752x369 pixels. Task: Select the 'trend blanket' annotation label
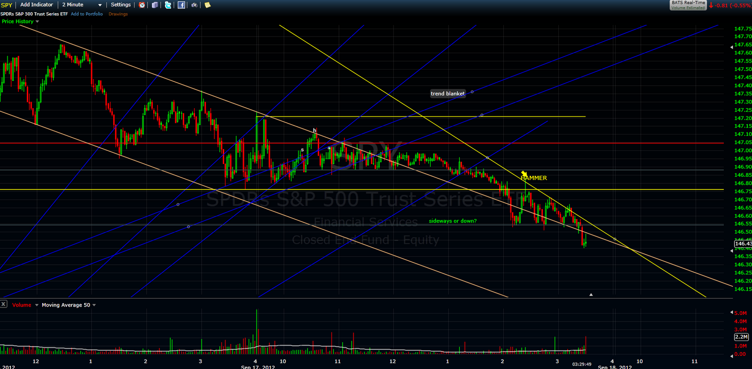[x=447, y=94]
